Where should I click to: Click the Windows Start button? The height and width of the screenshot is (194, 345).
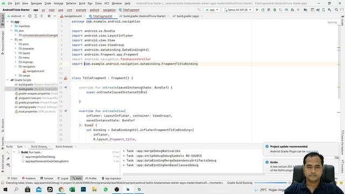point(5,189)
